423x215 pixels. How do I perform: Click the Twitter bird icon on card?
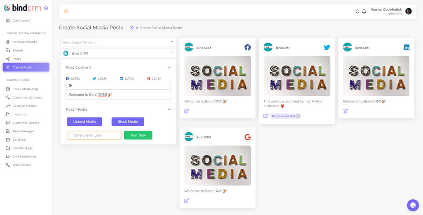point(327,47)
